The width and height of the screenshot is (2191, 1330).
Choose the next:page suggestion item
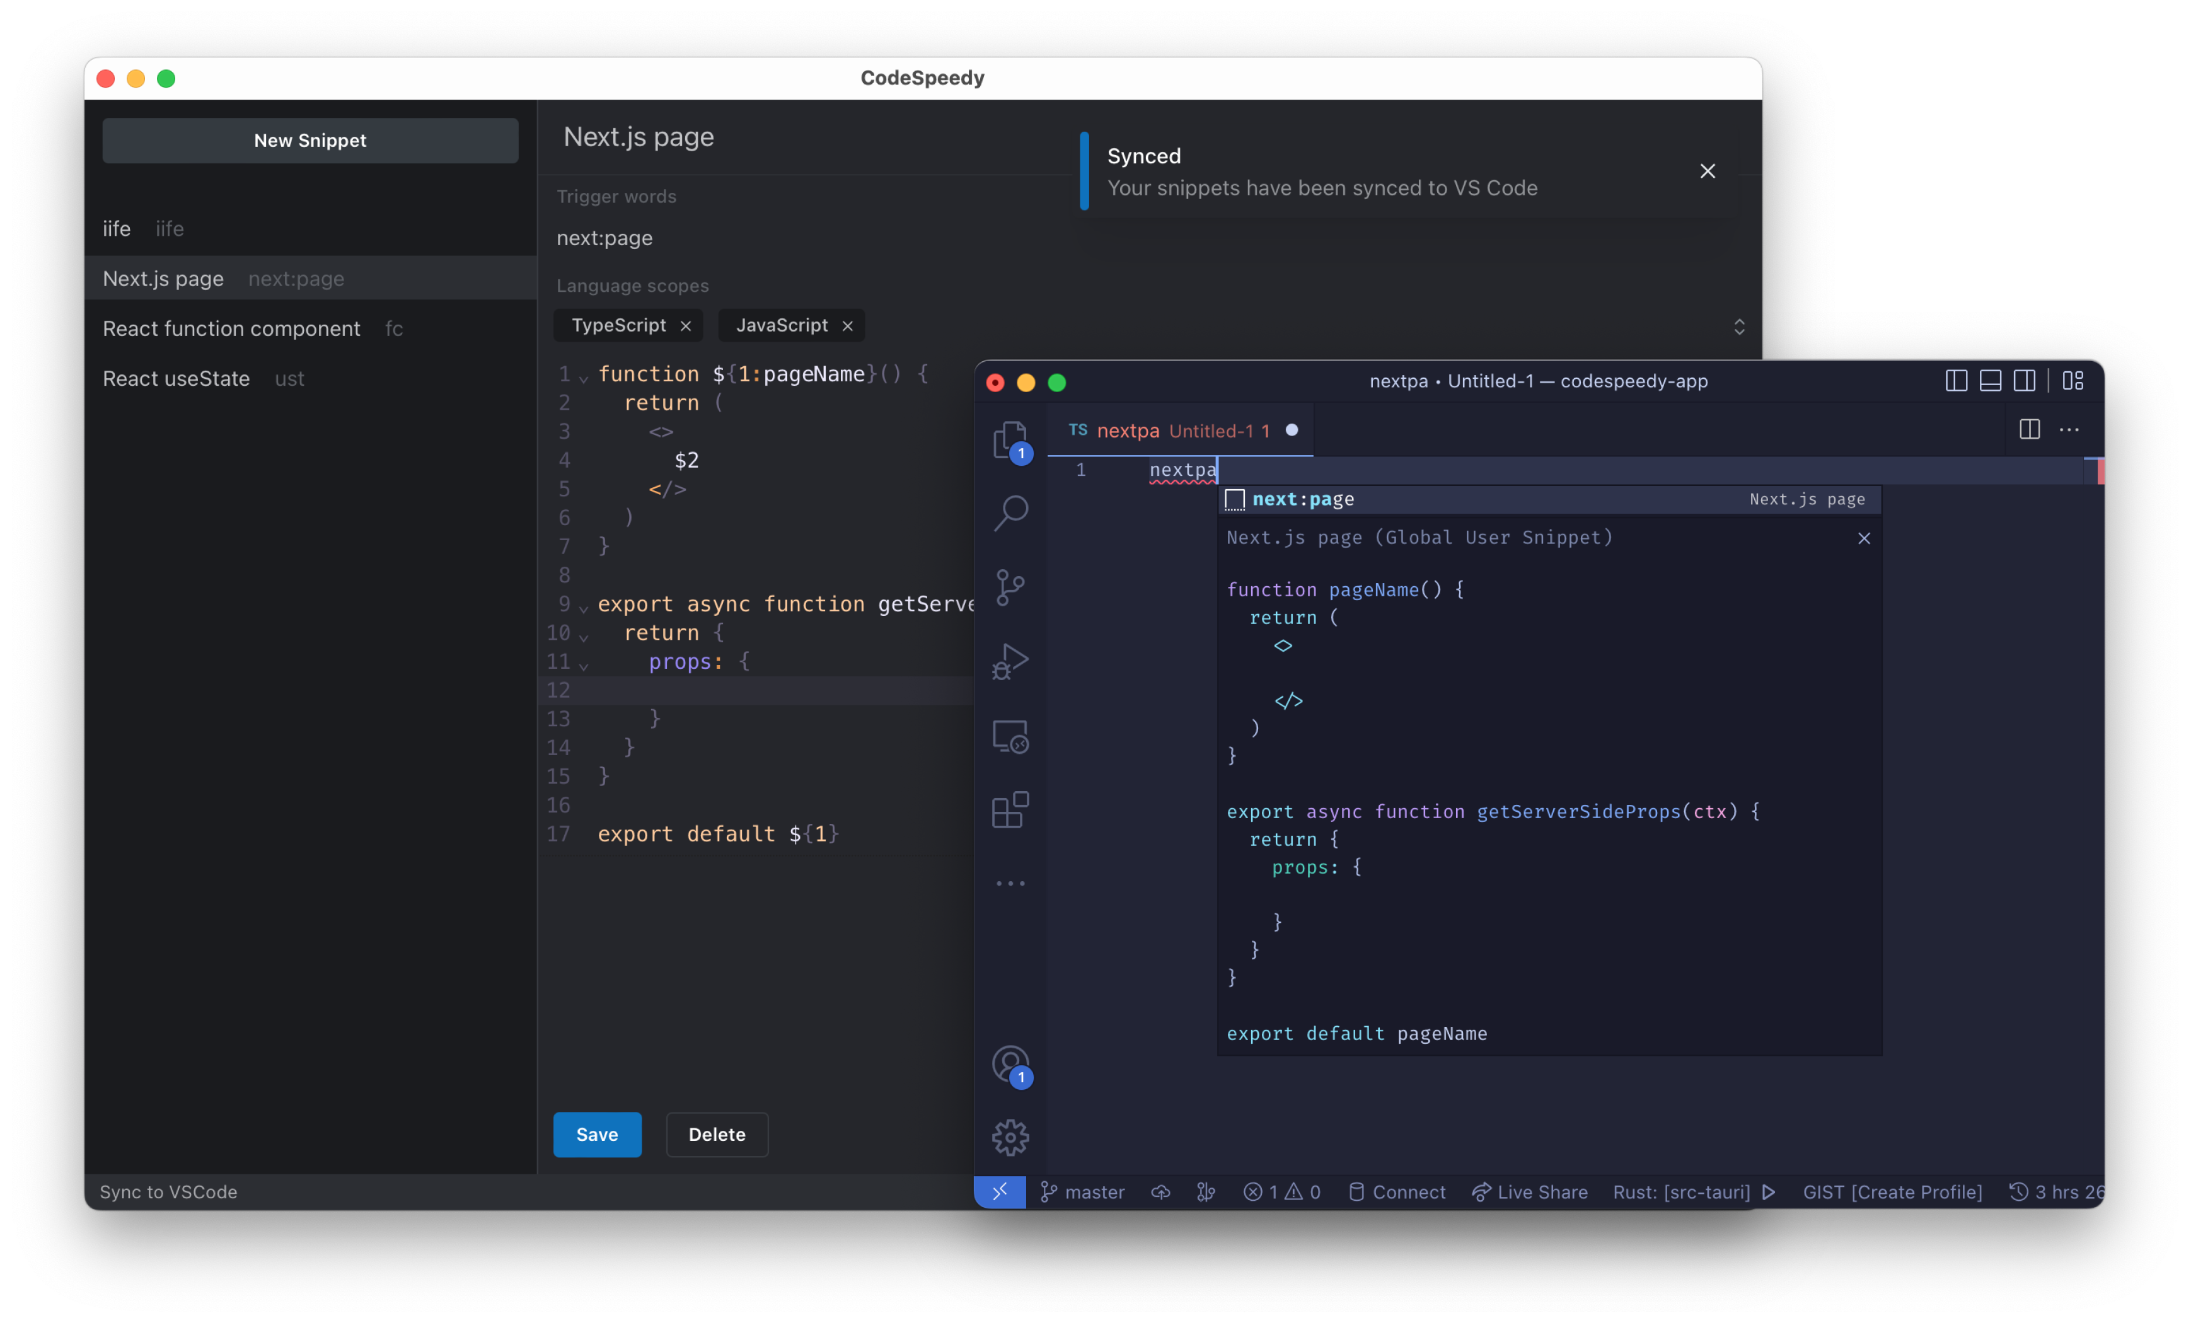tap(1548, 499)
